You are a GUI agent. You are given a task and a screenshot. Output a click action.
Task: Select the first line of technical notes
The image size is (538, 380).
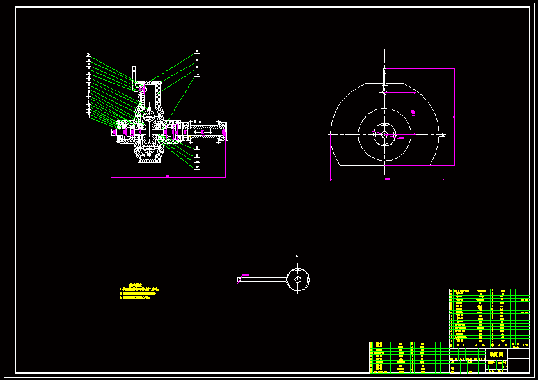pyautogui.click(x=139, y=289)
